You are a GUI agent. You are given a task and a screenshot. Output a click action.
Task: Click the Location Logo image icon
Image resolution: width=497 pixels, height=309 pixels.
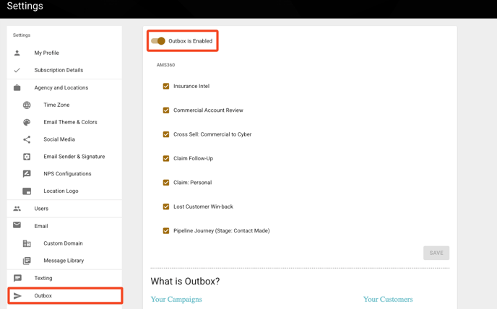click(x=27, y=191)
